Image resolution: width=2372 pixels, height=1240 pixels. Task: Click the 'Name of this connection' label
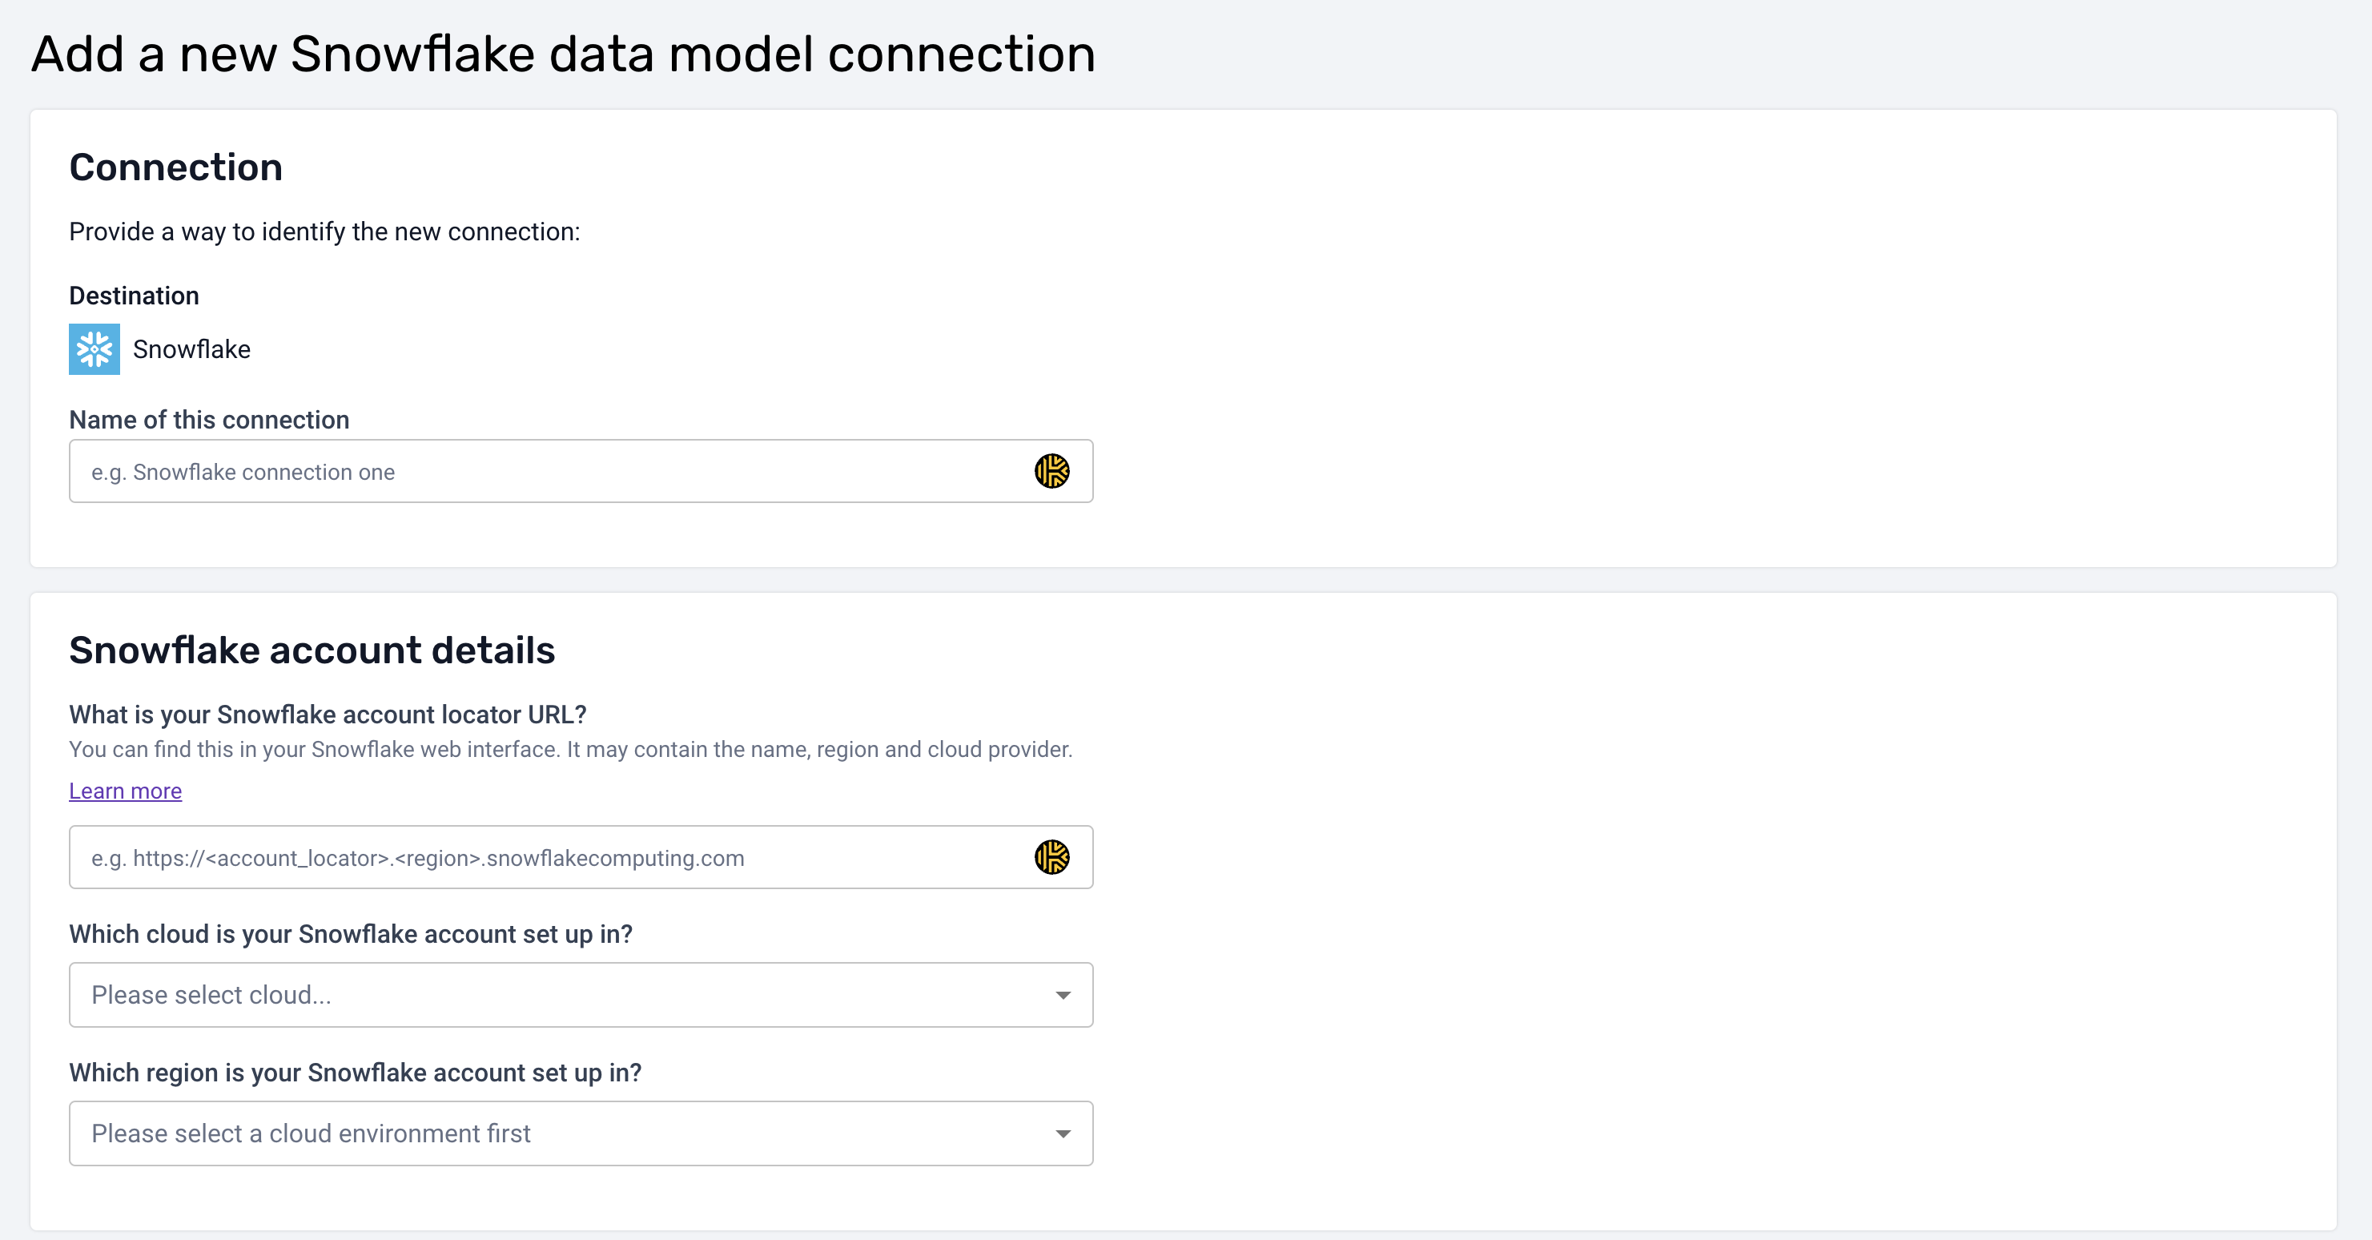[x=209, y=420]
